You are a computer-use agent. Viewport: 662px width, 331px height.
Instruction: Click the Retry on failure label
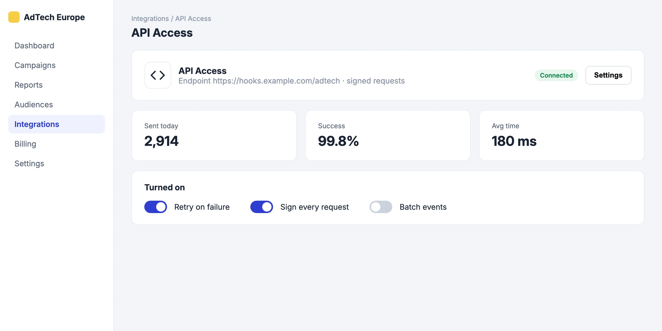[x=202, y=207]
